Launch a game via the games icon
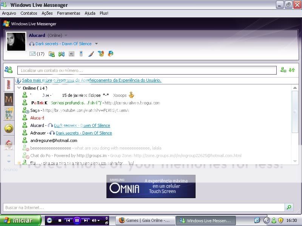Image resolution: width=302 pixels, height=226 pixels. click(x=62, y=53)
